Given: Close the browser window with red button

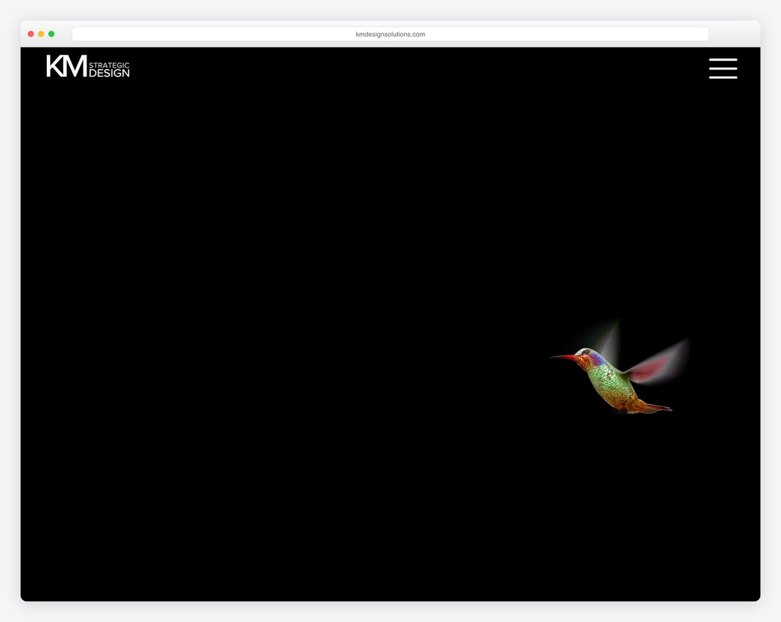Looking at the screenshot, I should pos(31,34).
